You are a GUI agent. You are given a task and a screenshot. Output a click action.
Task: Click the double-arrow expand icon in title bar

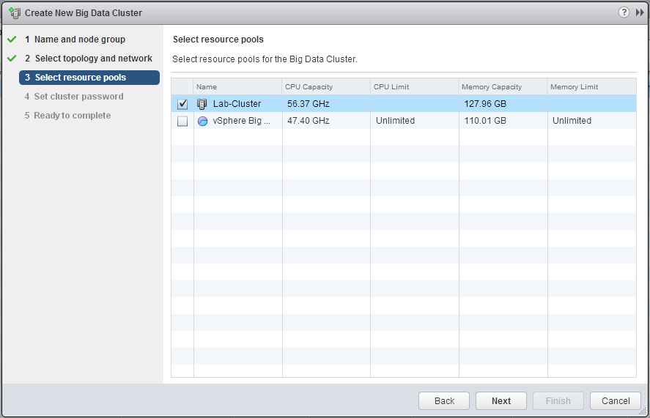point(640,13)
